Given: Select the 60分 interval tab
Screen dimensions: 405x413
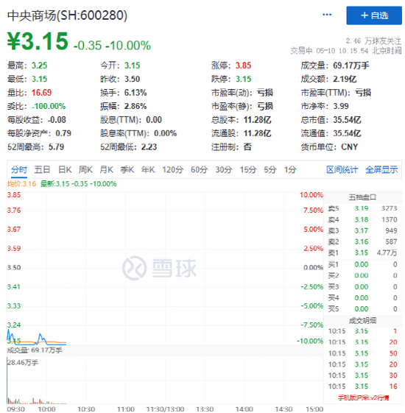Looking at the screenshot, I should click(x=200, y=169).
